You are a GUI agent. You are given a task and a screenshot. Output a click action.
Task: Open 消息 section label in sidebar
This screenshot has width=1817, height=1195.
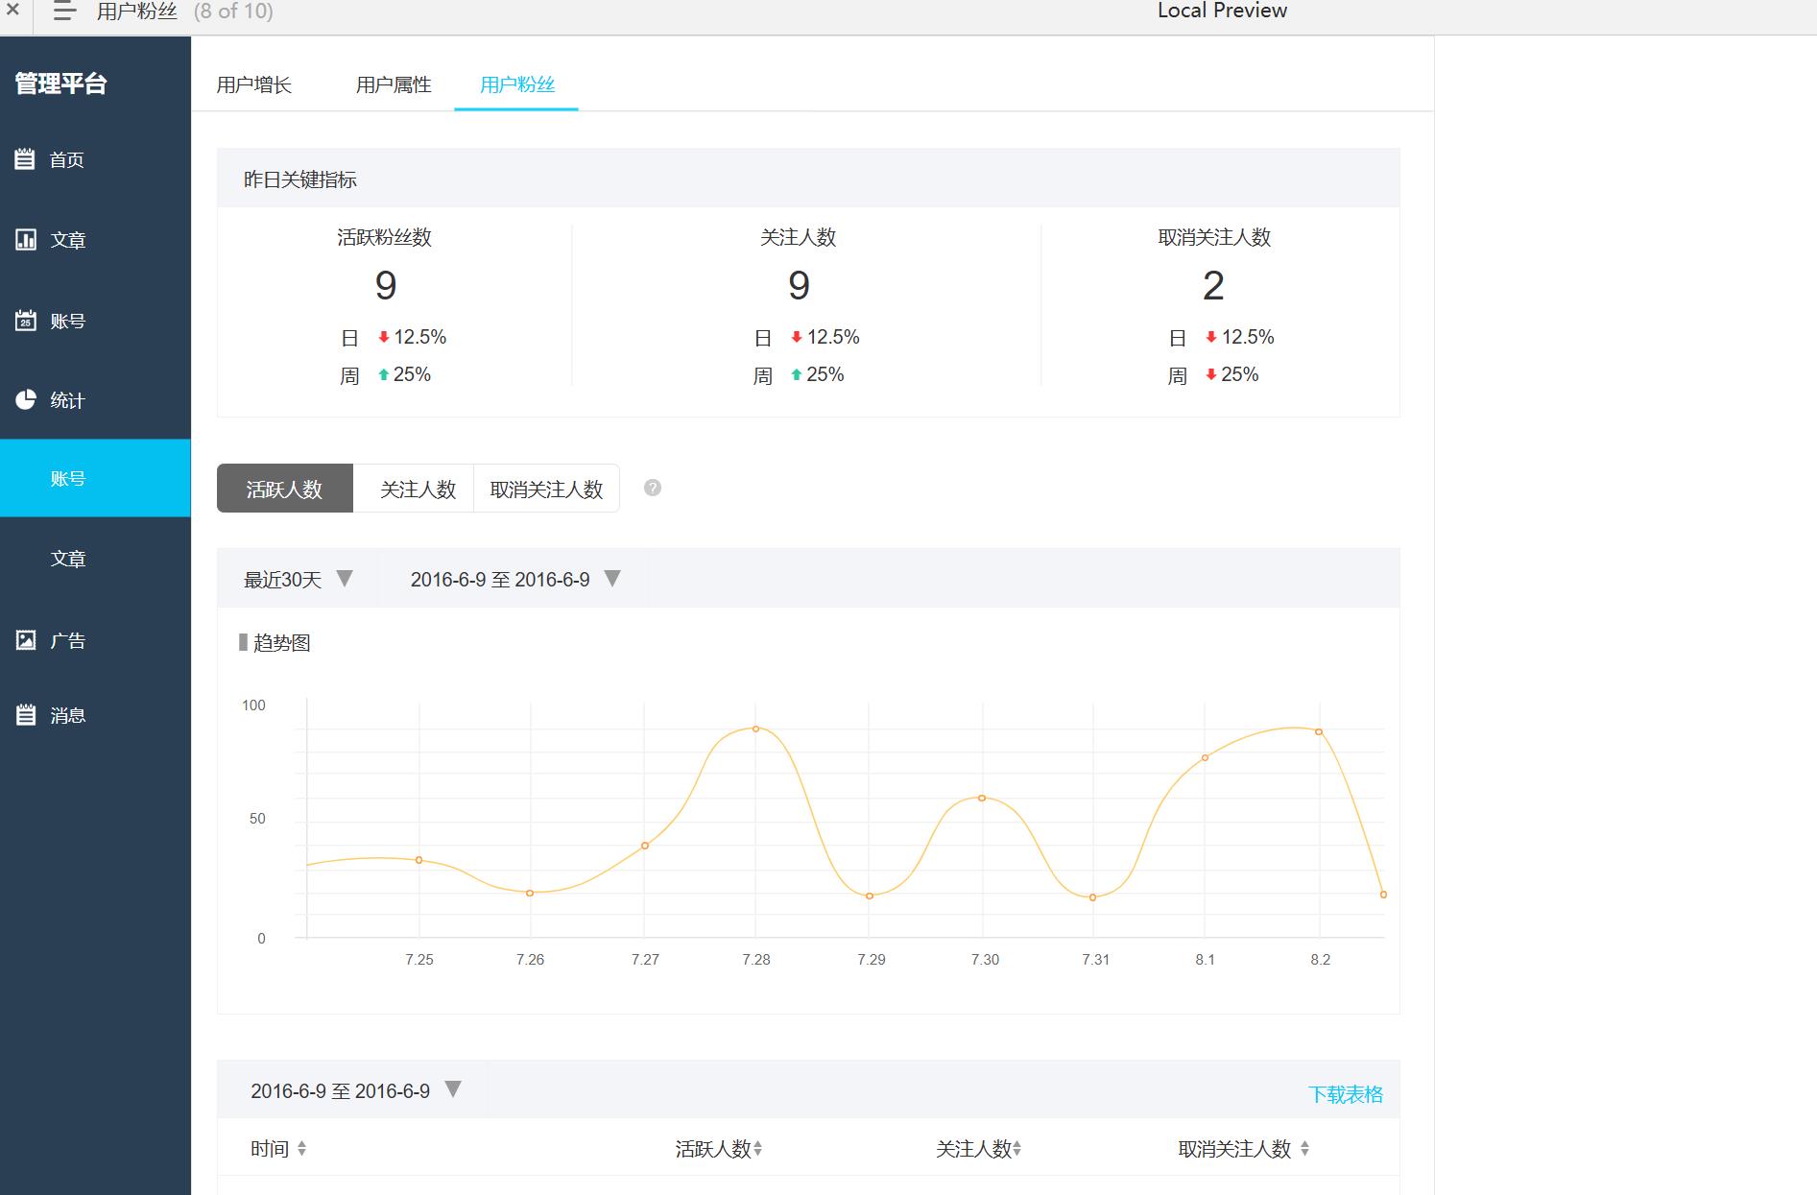tap(67, 716)
